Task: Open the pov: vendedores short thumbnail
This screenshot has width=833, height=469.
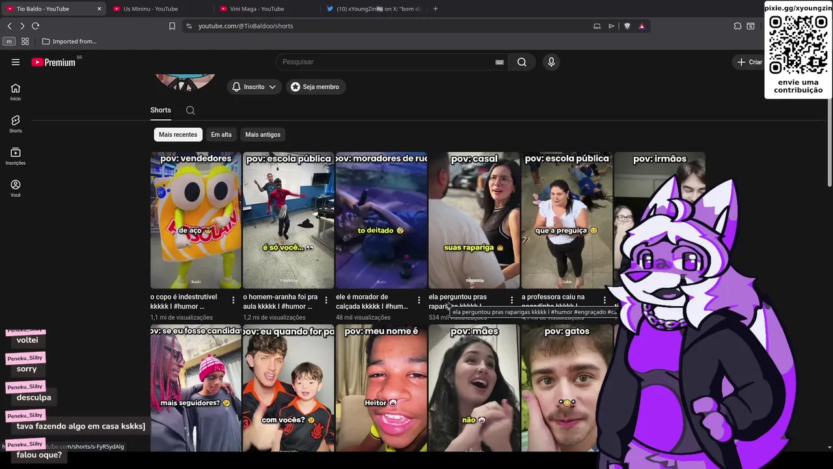Action: click(x=196, y=220)
